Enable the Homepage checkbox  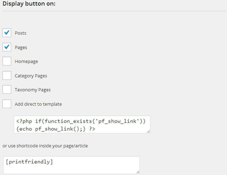7,61
